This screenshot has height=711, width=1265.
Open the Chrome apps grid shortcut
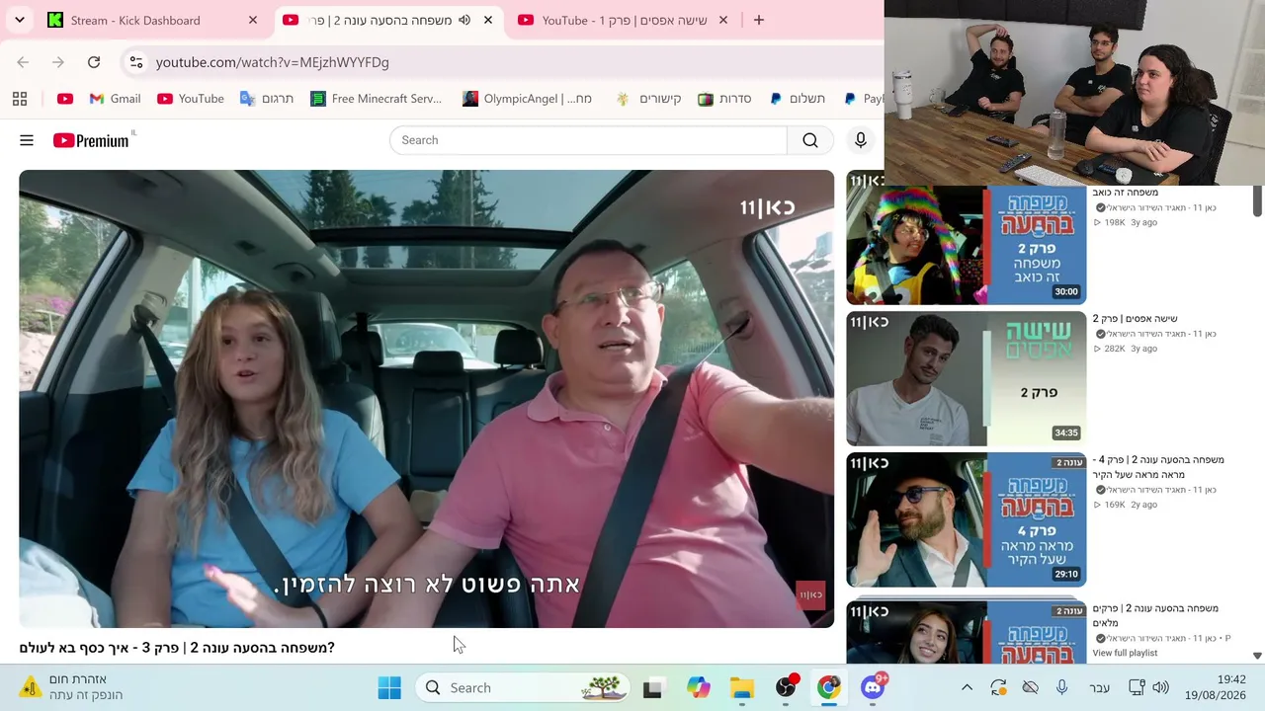[x=20, y=99]
